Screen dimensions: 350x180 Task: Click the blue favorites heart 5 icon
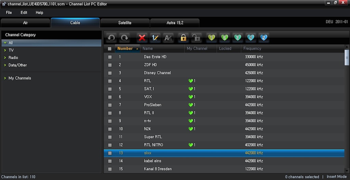coord(263,38)
